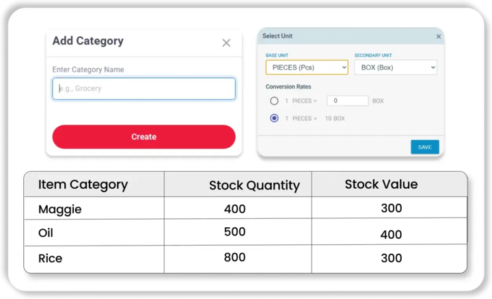This screenshot has width=492, height=299.
Task: Click the conversion rate number field
Action: [x=347, y=101]
